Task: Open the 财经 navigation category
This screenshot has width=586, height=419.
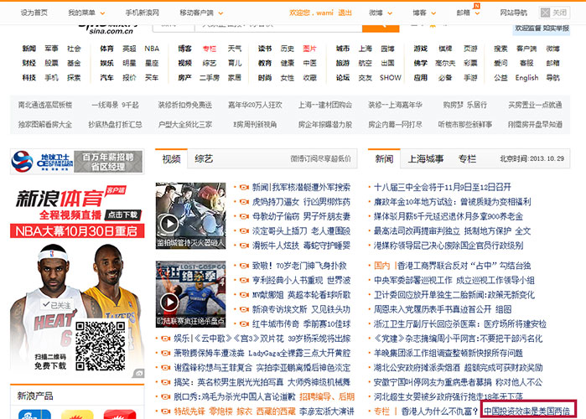Action: pos(29,63)
